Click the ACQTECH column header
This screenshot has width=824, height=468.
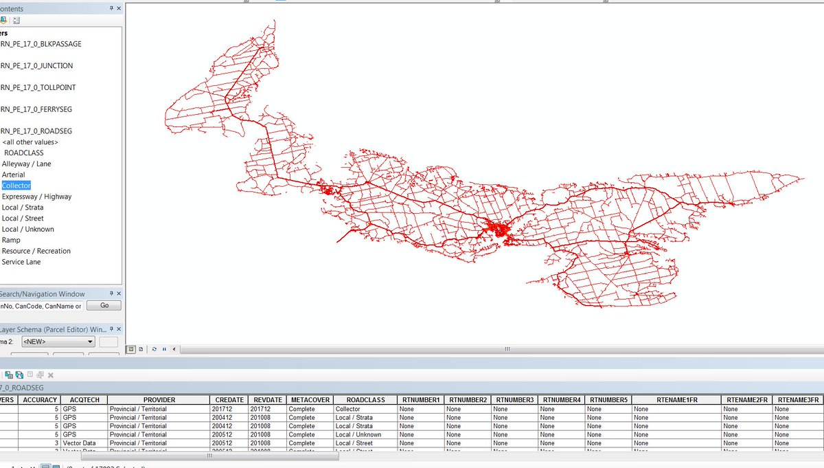[x=84, y=400]
